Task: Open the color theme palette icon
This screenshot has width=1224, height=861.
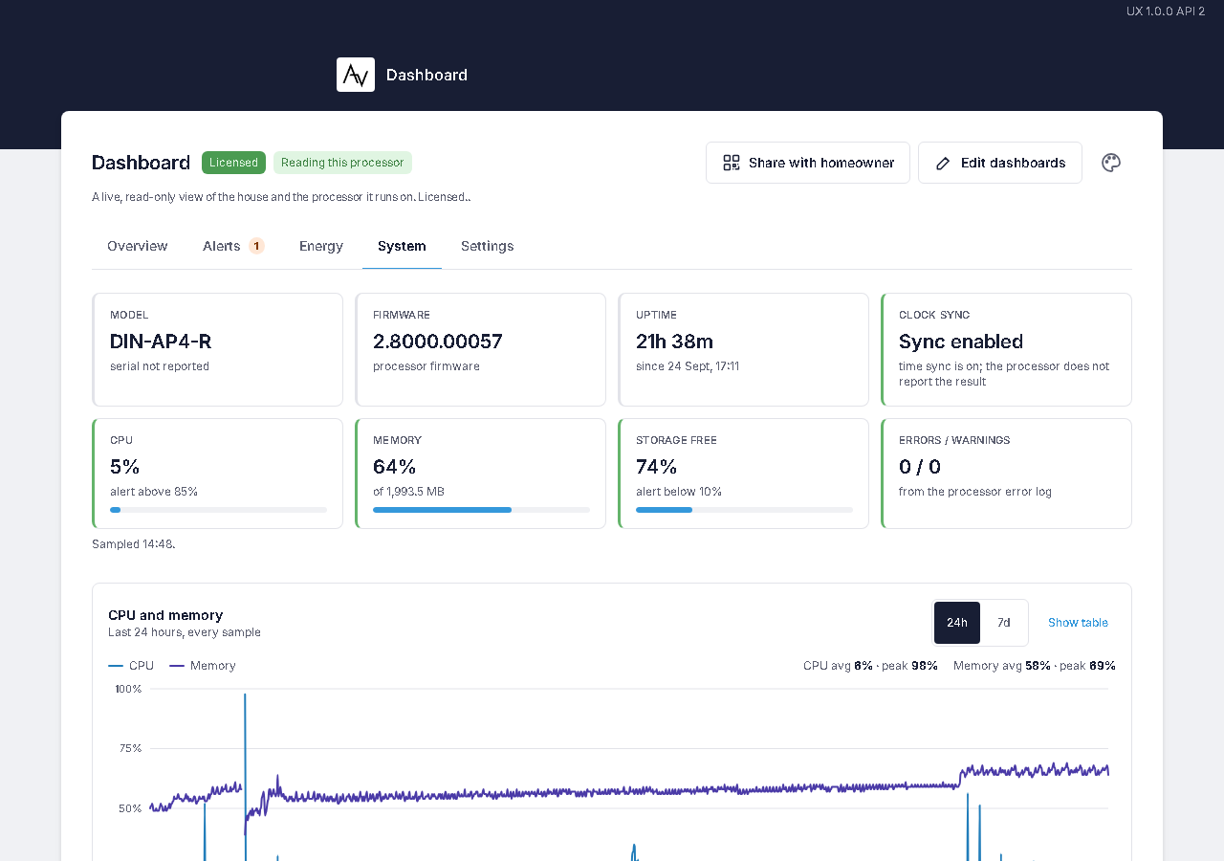Action: (x=1111, y=163)
